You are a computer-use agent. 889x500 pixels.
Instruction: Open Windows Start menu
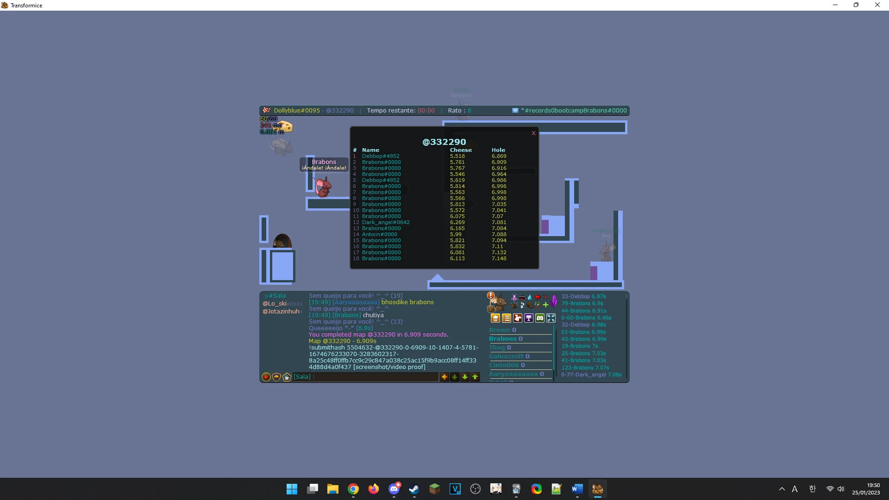click(x=292, y=489)
